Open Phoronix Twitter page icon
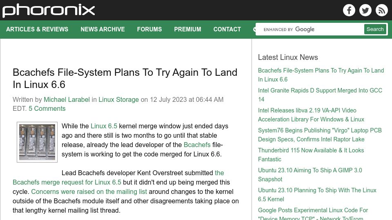Viewport: 392px width, 220px height. click(365, 10)
